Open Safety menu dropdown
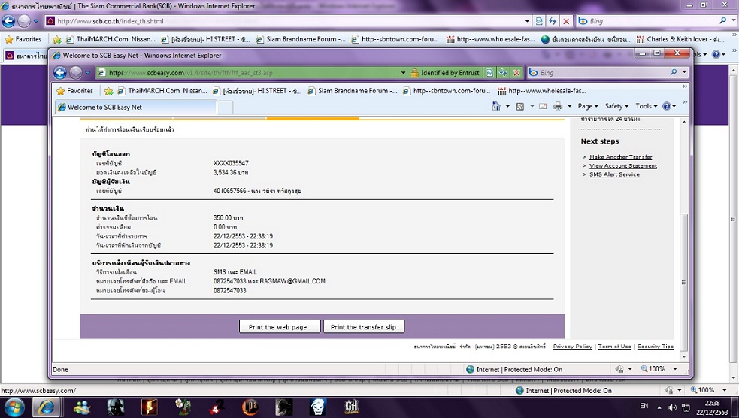 pos(616,106)
